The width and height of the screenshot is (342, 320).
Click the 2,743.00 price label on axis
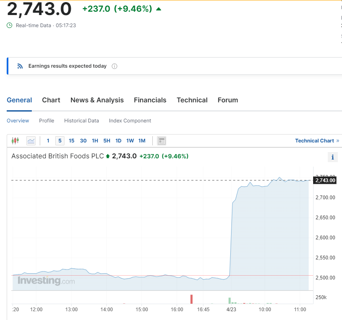(325, 180)
